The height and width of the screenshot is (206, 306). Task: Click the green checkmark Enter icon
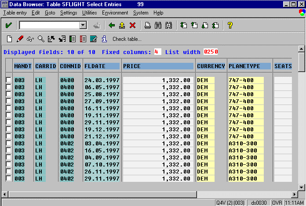pos(8,25)
